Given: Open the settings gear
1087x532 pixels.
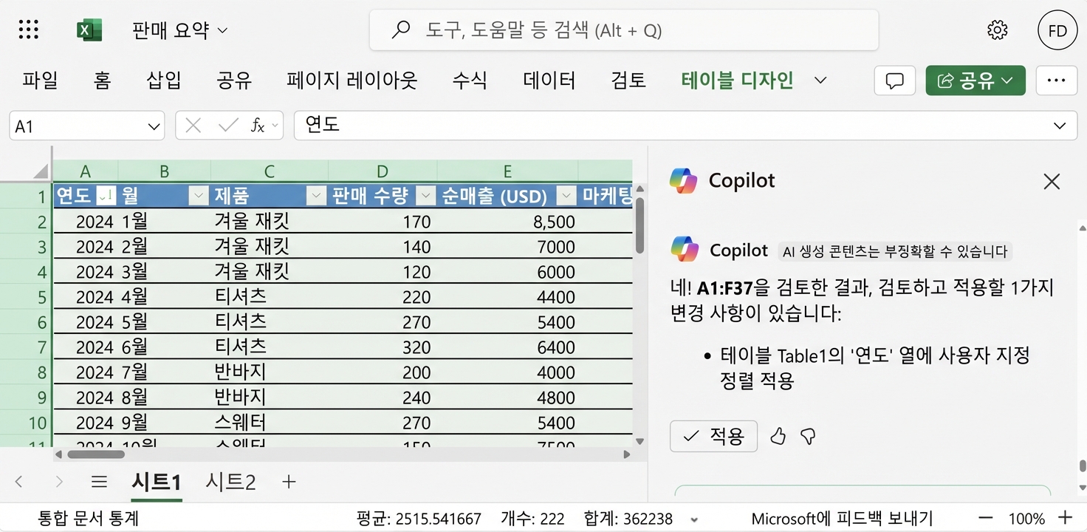Looking at the screenshot, I should tap(998, 30).
